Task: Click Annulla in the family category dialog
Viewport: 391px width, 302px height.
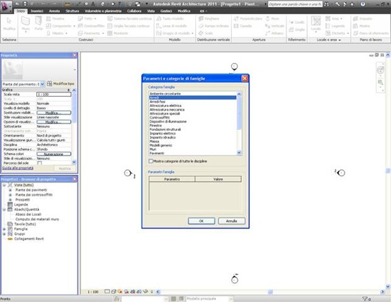Action: (x=232, y=221)
